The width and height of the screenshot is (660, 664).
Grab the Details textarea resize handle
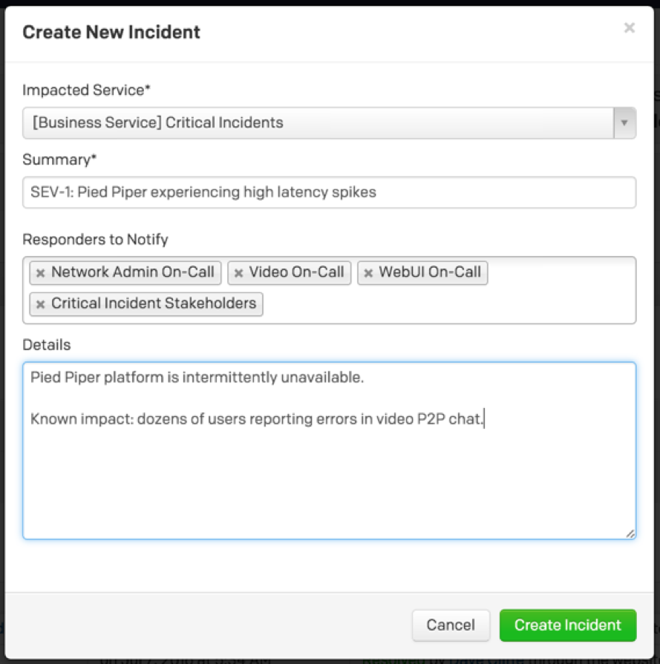(x=630, y=533)
